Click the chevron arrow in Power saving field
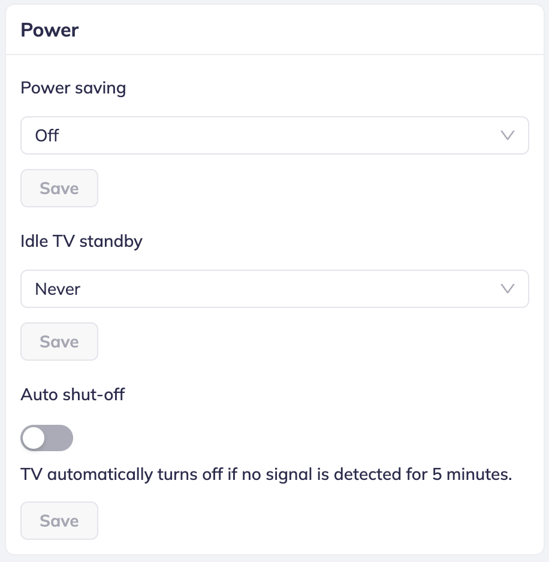This screenshot has width=549, height=562. [x=508, y=135]
